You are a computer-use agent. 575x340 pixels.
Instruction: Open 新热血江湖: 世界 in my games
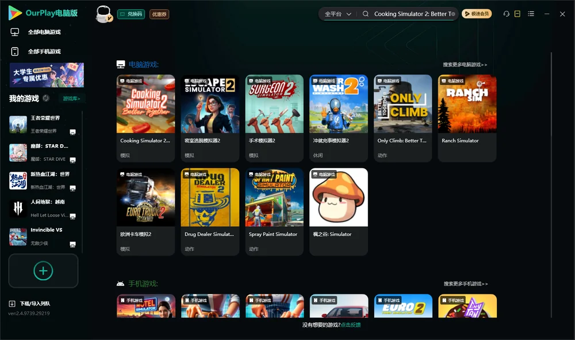pyautogui.click(x=44, y=180)
